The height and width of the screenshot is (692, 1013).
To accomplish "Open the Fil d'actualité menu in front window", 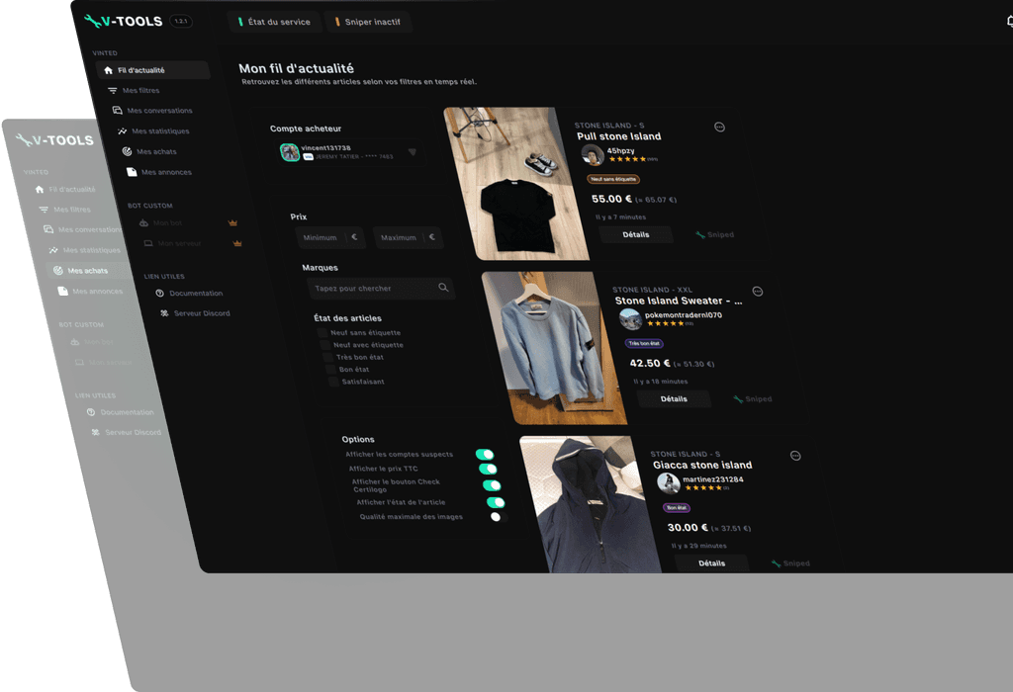I will coord(153,70).
